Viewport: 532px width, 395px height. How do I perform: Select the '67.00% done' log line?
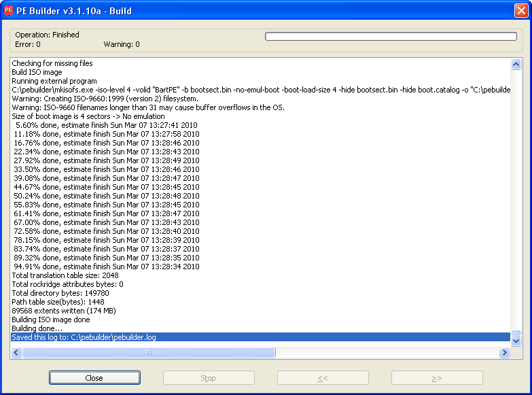261,222
